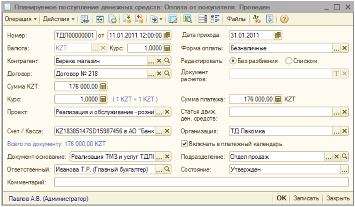Clear the Форма оплаты field with X
The height and width of the screenshot is (207, 355).
click(x=345, y=48)
